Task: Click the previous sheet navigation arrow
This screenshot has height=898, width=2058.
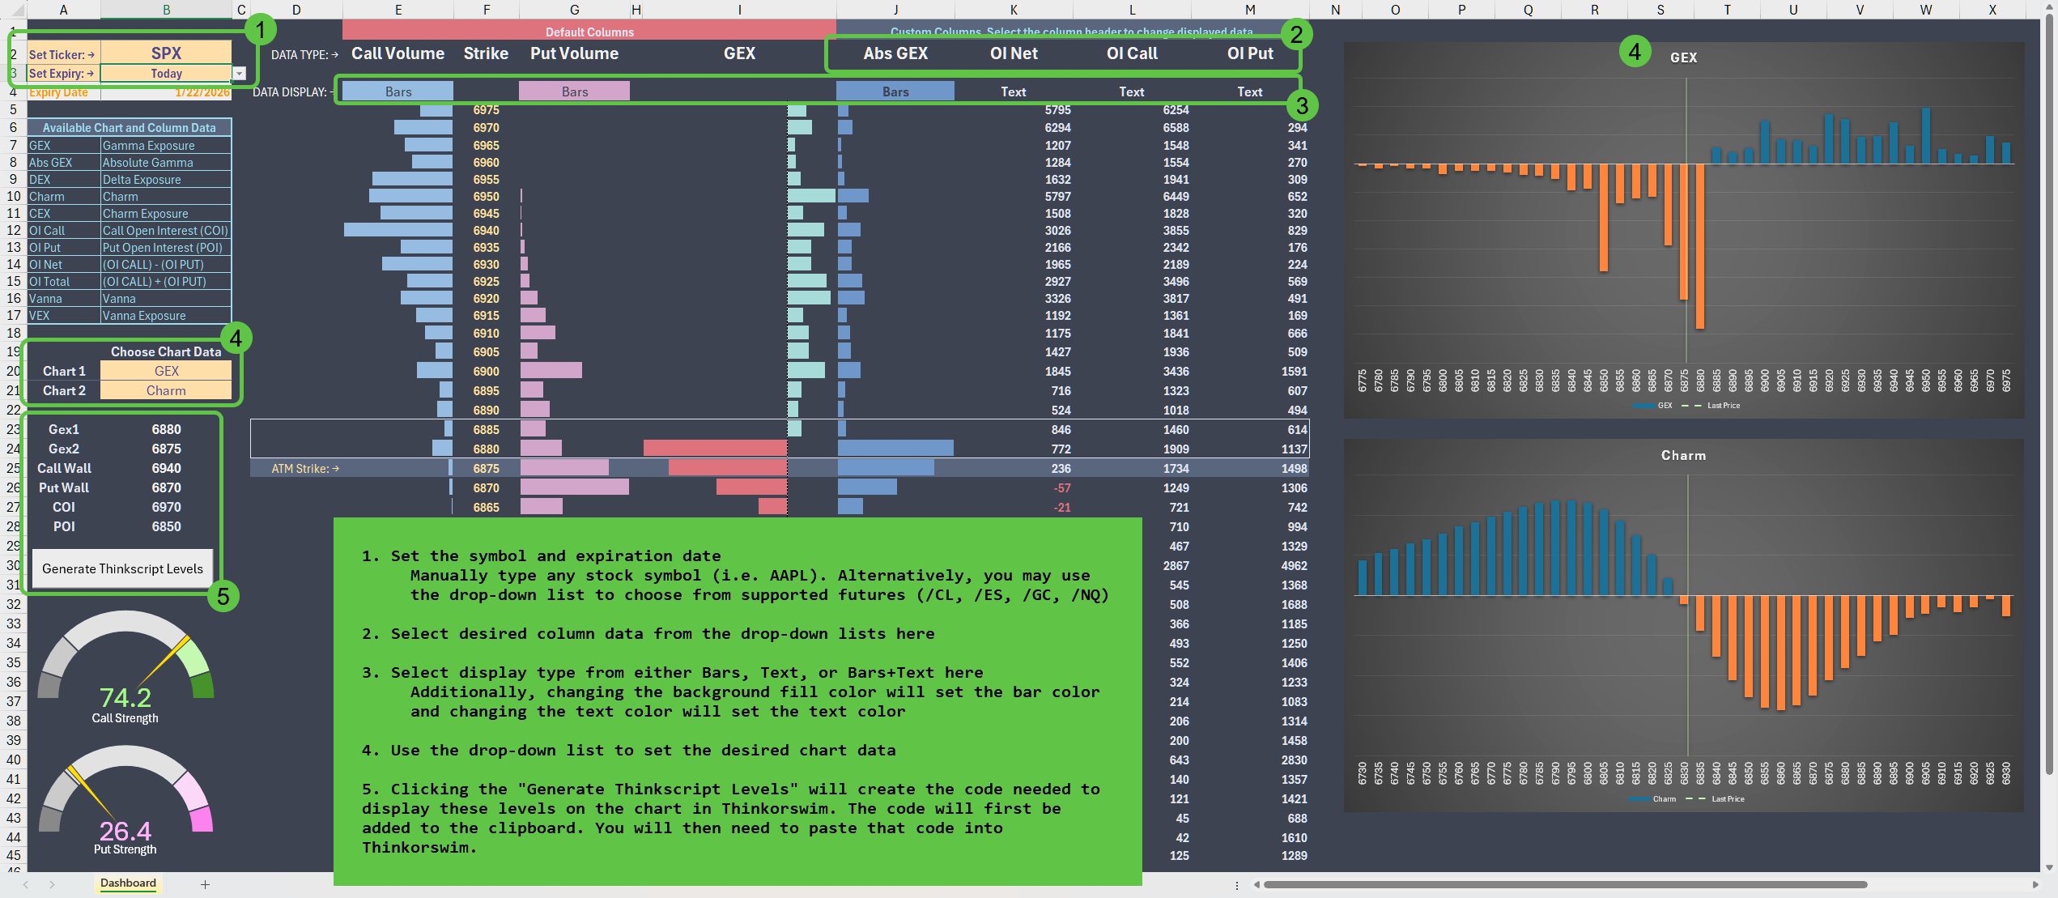Action: pos(26,884)
